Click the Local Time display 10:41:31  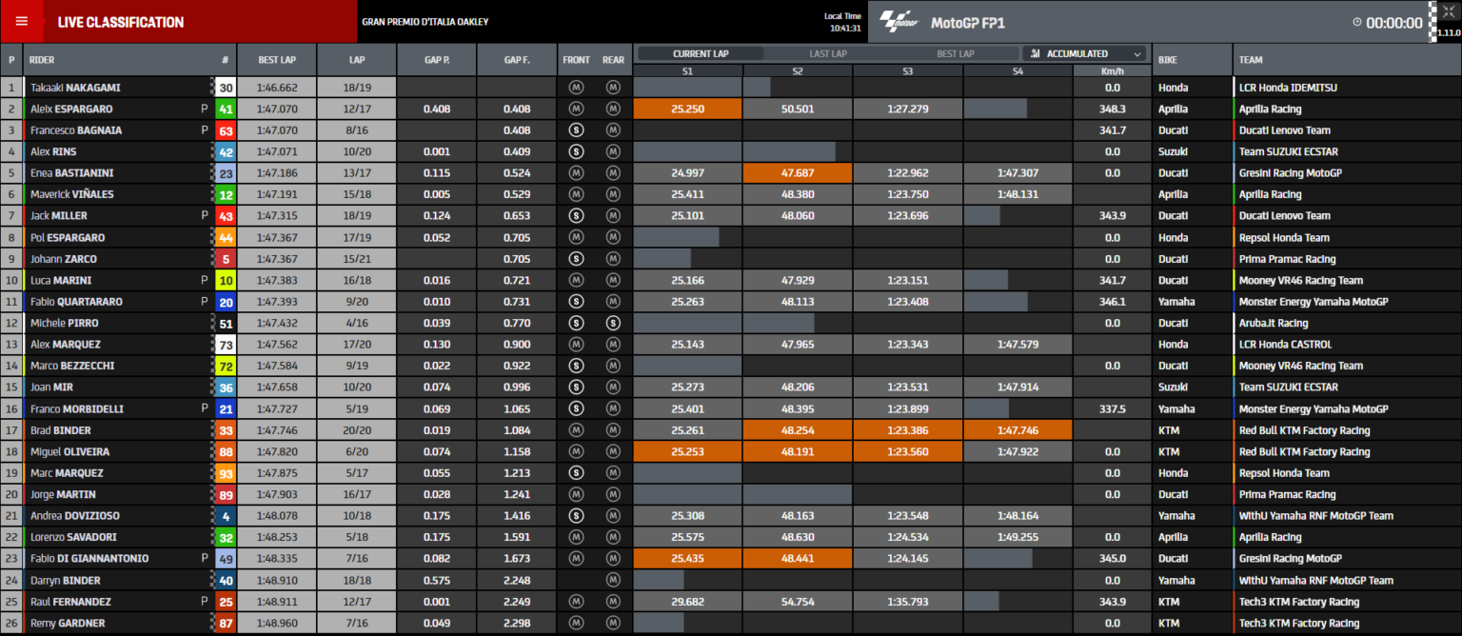[842, 22]
